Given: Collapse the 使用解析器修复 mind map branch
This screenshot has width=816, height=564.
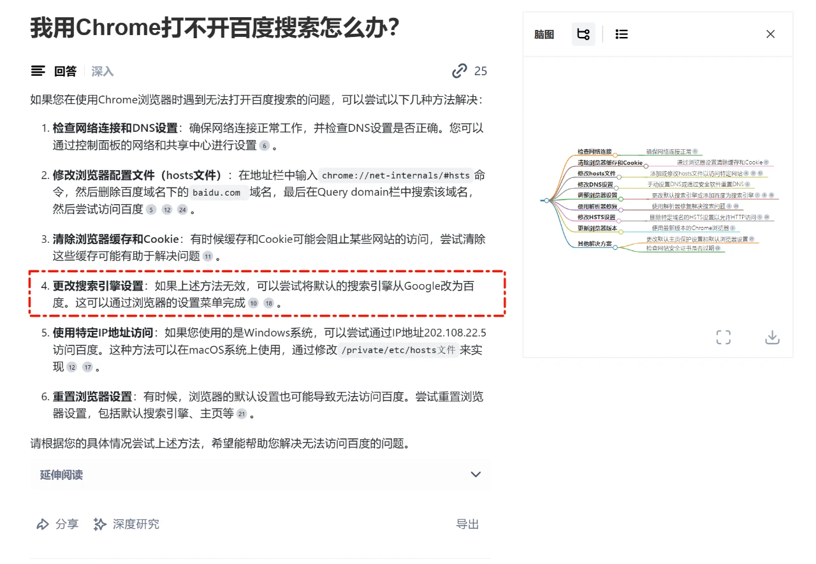Looking at the screenshot, I should pos(621,210).
